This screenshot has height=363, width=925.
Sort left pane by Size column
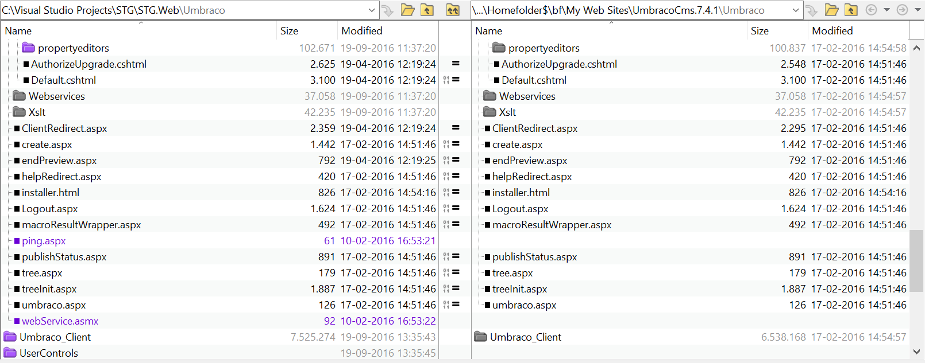[307, 30]
